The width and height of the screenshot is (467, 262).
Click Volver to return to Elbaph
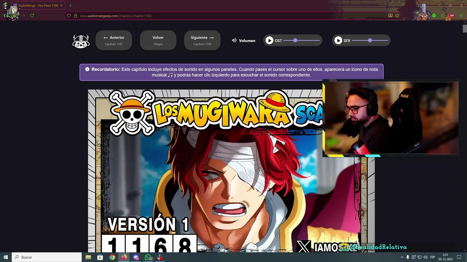click(x=158, y=40)
